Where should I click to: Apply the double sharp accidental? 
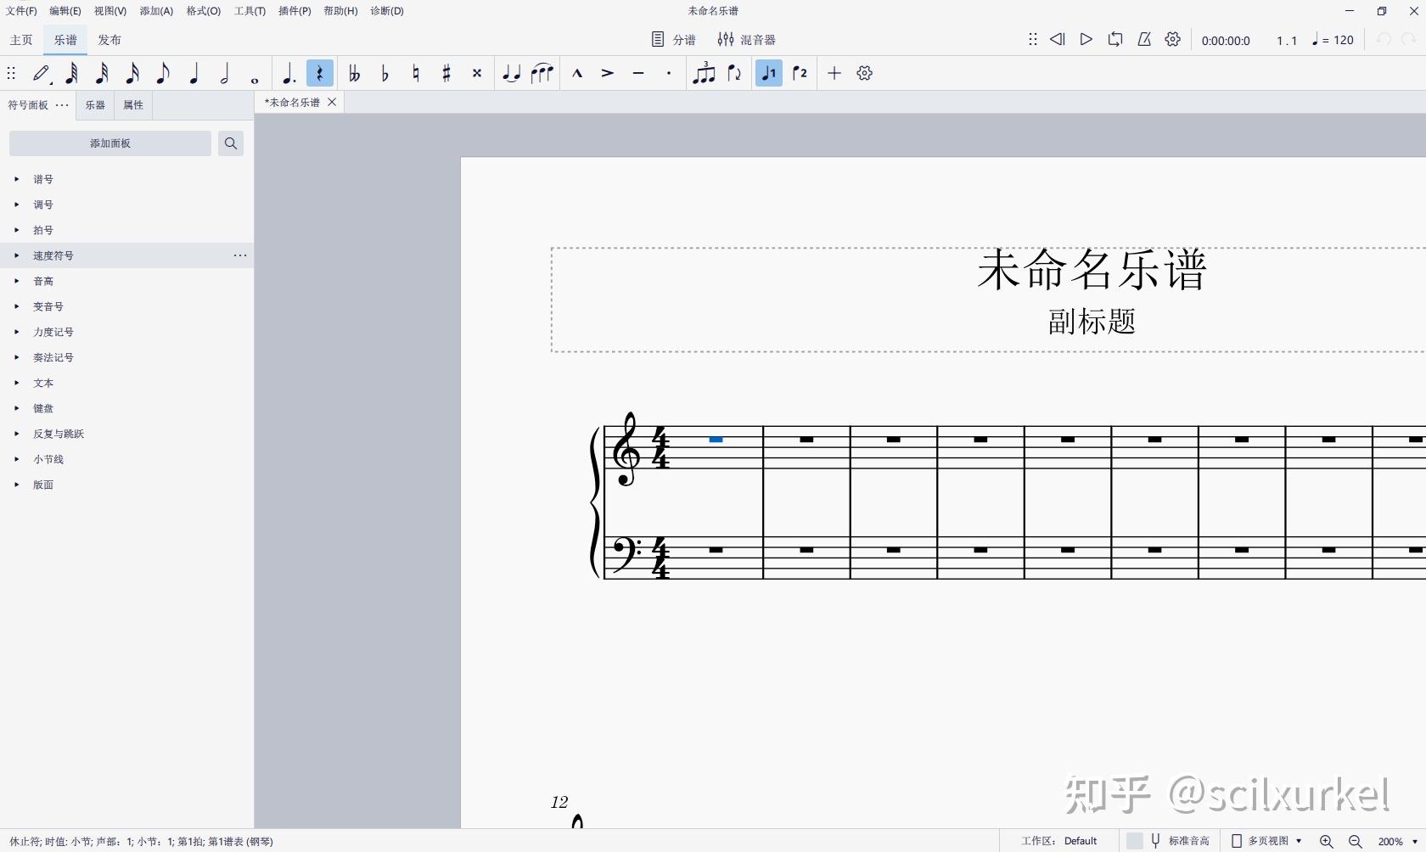point(477,74)
